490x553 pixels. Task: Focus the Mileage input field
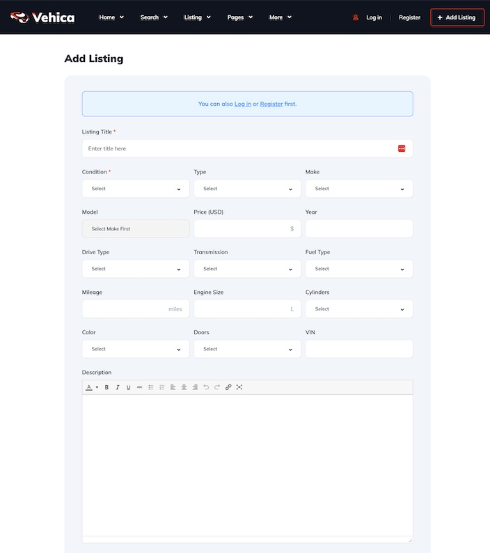[x=136, y=309]
